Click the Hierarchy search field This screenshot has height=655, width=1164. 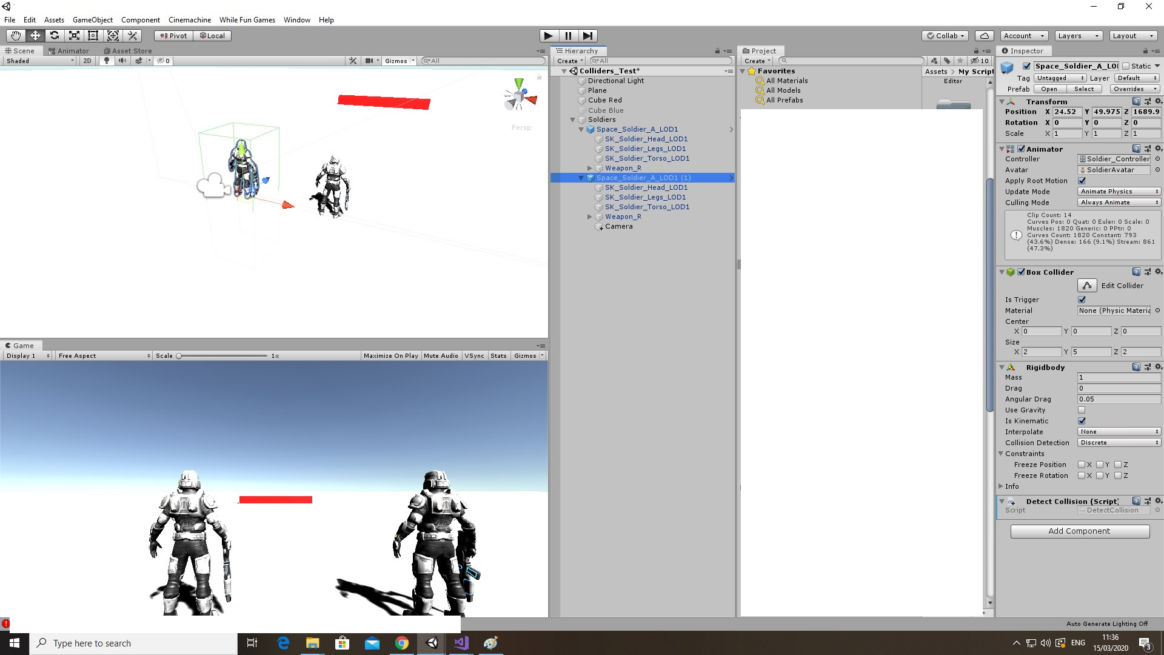coord(661,61)
